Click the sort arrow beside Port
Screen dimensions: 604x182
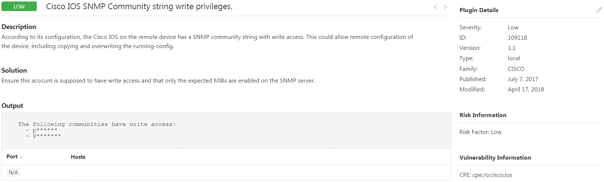[21, 157]
